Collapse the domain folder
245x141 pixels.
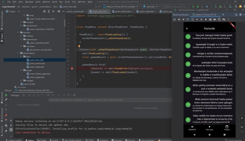[x=18, y=32]
